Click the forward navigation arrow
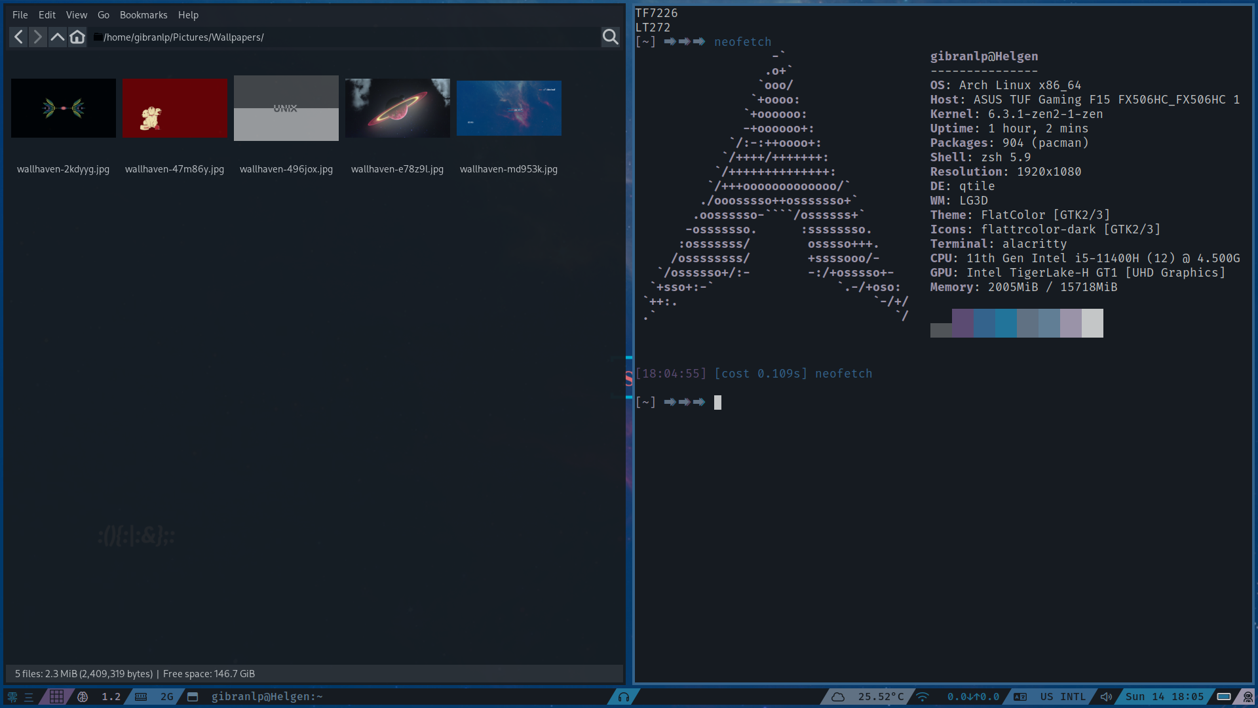Image resolution: width=1258 pixels, height=708 pixels. 38,37
